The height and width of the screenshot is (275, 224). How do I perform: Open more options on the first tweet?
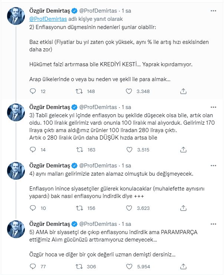[x=213, y=11]
